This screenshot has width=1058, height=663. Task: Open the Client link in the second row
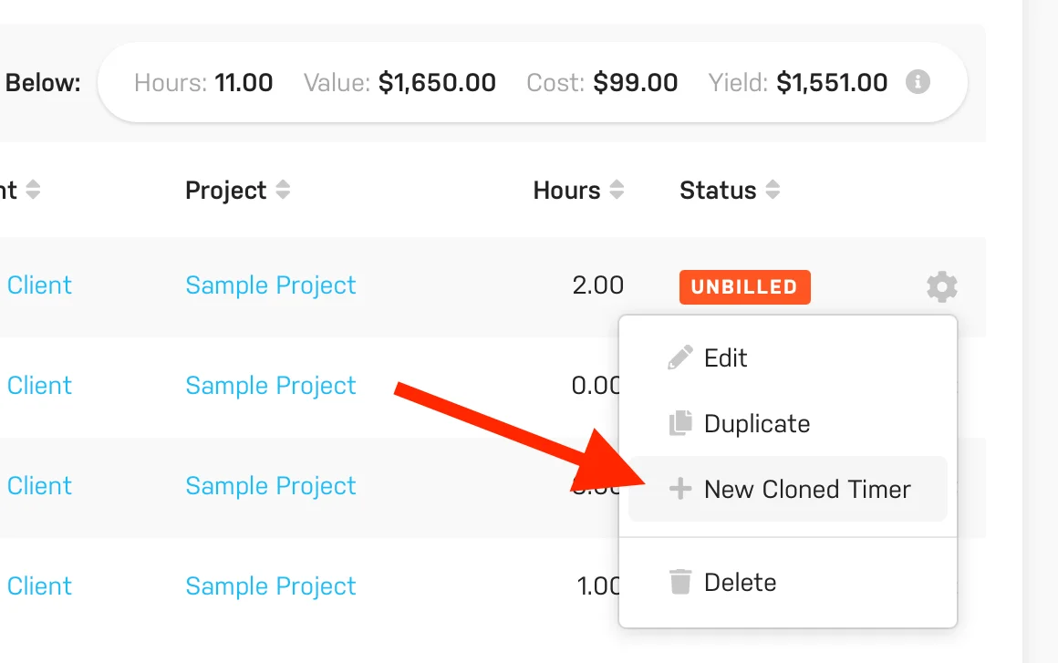click(39, 386)
